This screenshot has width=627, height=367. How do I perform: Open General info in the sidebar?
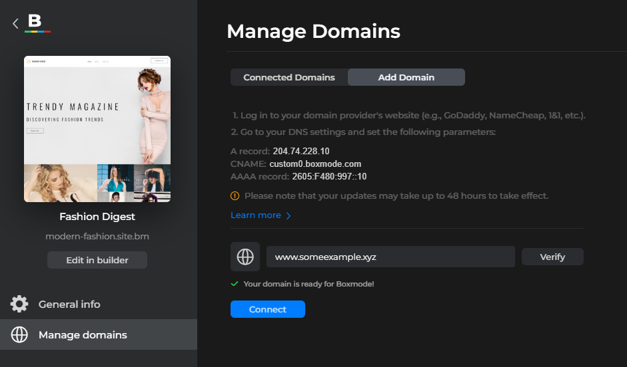point(69,304)
